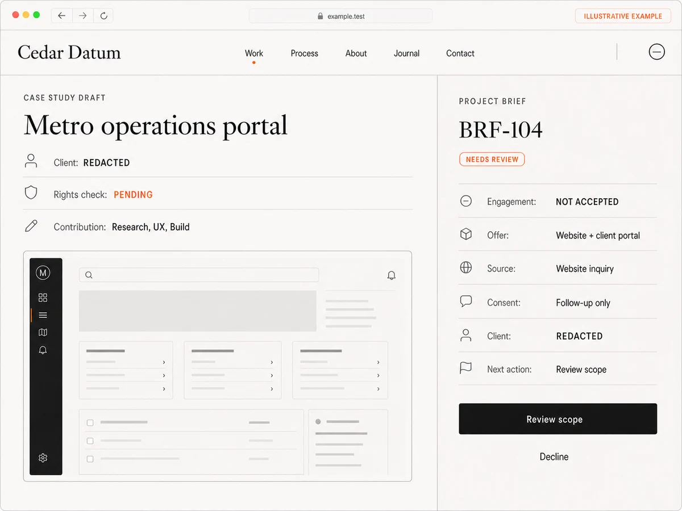Reload the page with the refresh icon
Image resolution: width=682 pixels, height=511 pixels.
(x=103, y=16)
